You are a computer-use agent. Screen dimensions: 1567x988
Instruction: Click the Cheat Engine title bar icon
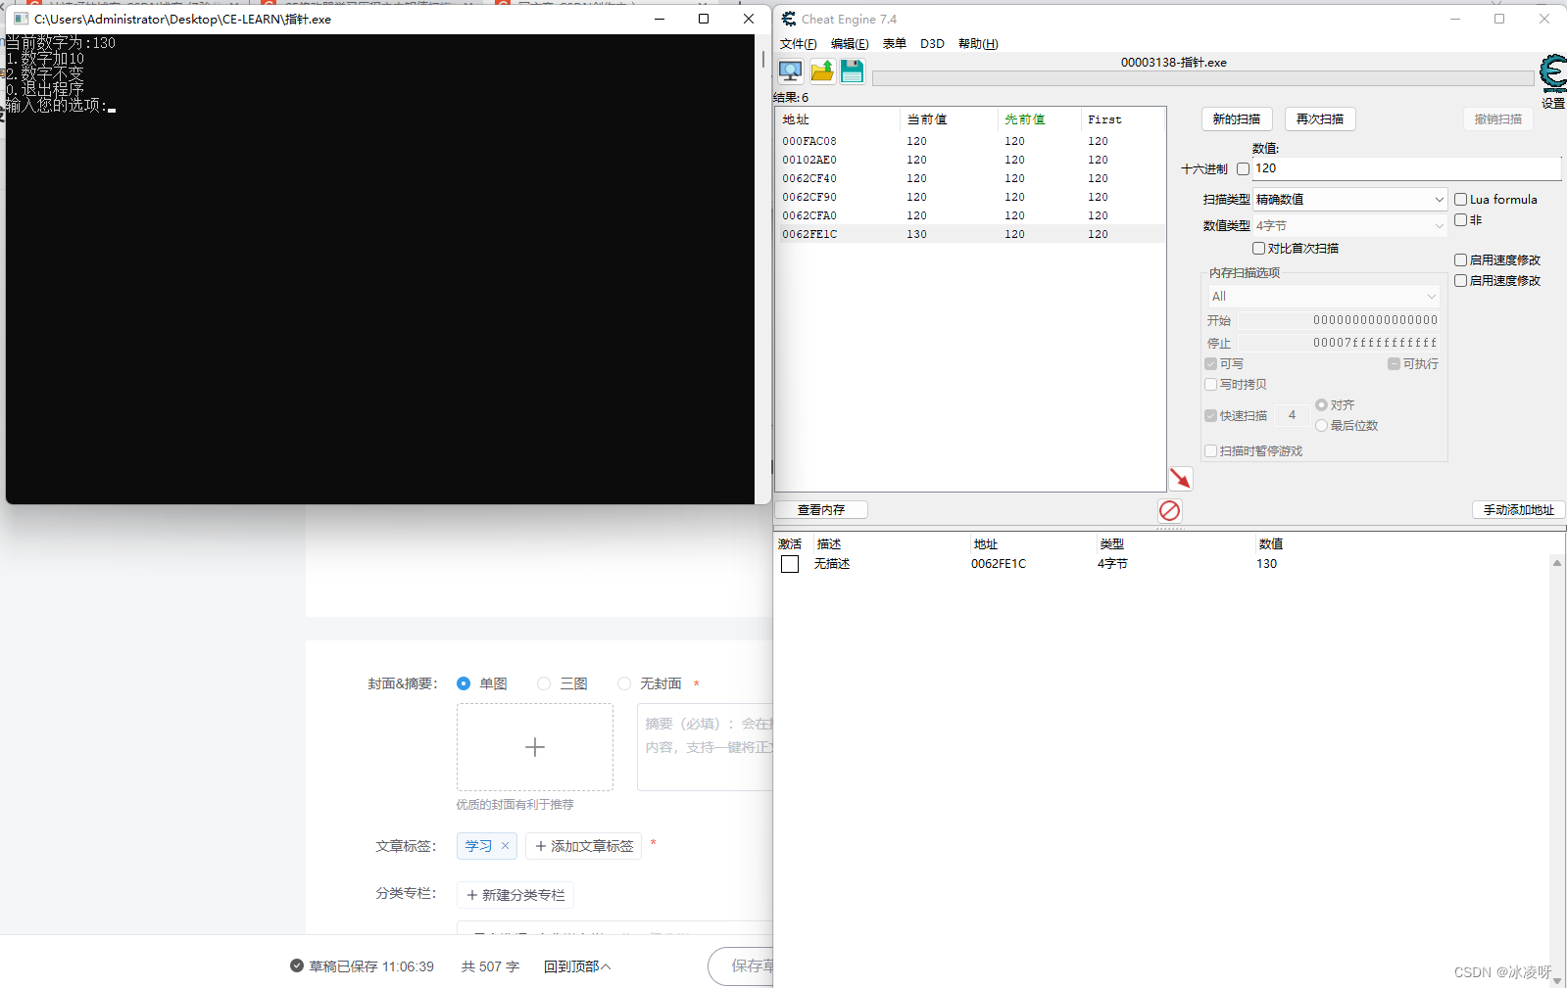coord(789,19)
